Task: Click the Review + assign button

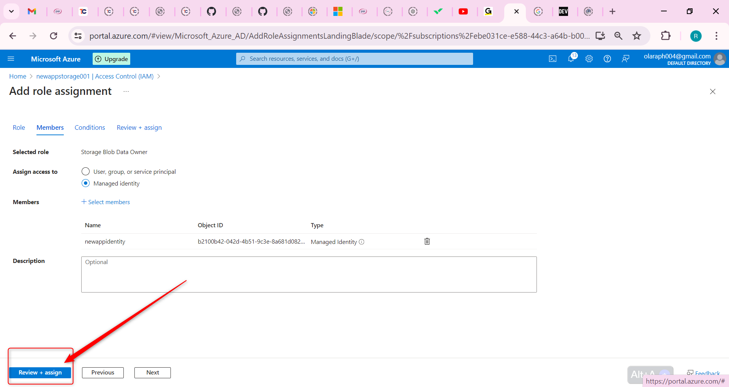Action: [x=40, y=372]
